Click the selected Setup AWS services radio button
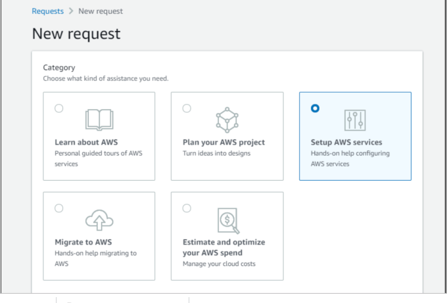Viewport: 447px width, 303px height. click(315, 108)
